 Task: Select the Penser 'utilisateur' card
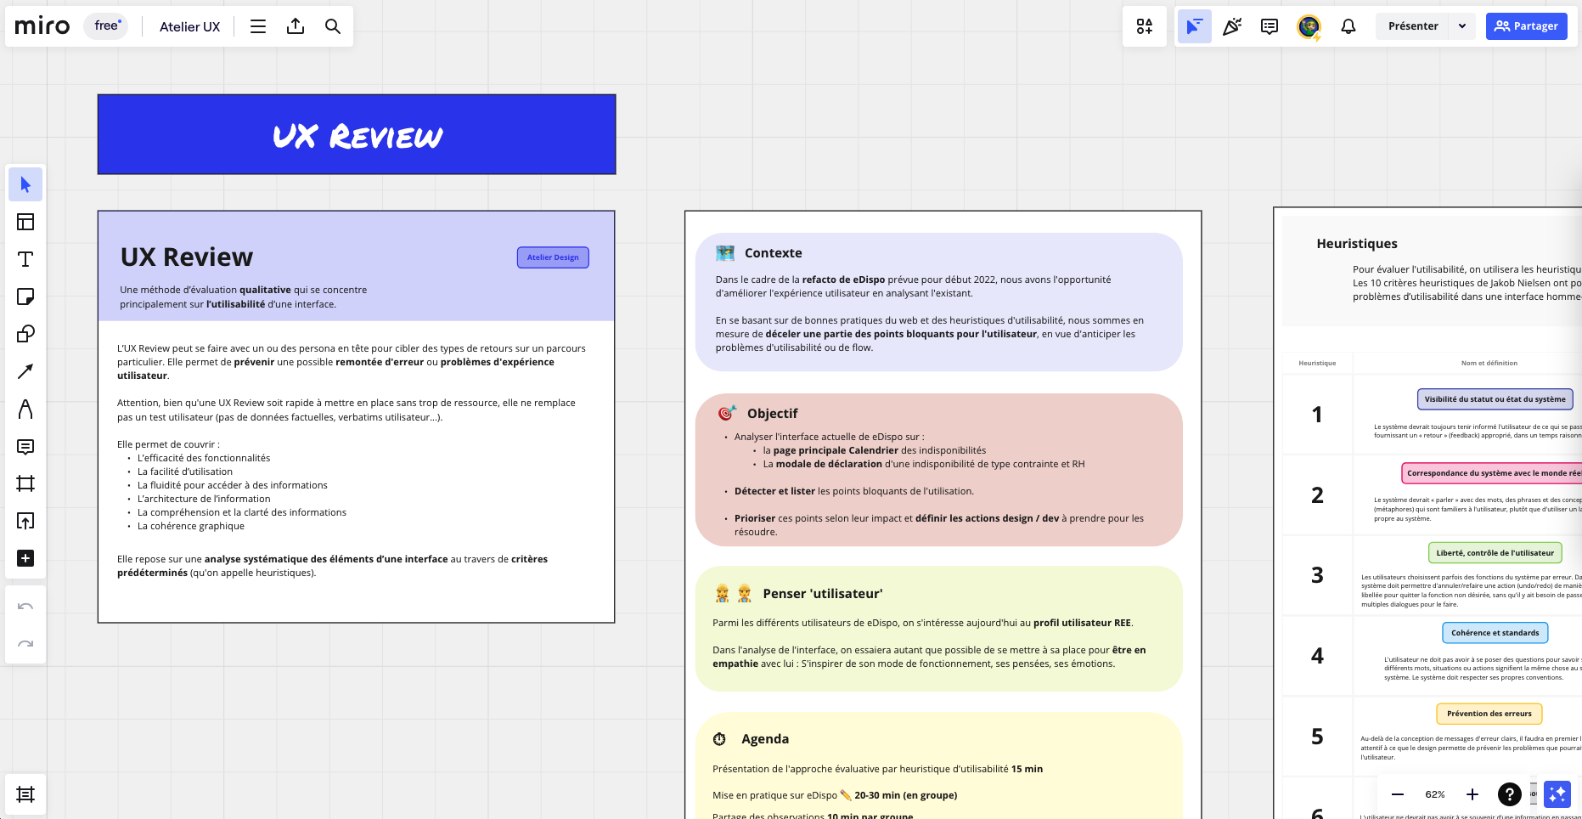[938, 629]
